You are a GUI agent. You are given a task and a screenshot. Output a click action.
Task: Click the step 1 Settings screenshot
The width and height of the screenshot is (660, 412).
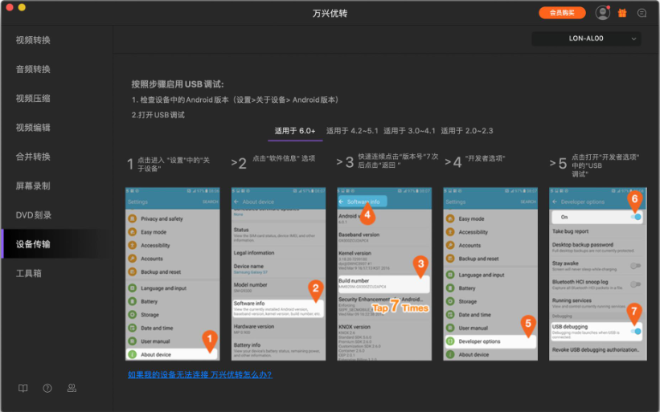tap(173, 274)
